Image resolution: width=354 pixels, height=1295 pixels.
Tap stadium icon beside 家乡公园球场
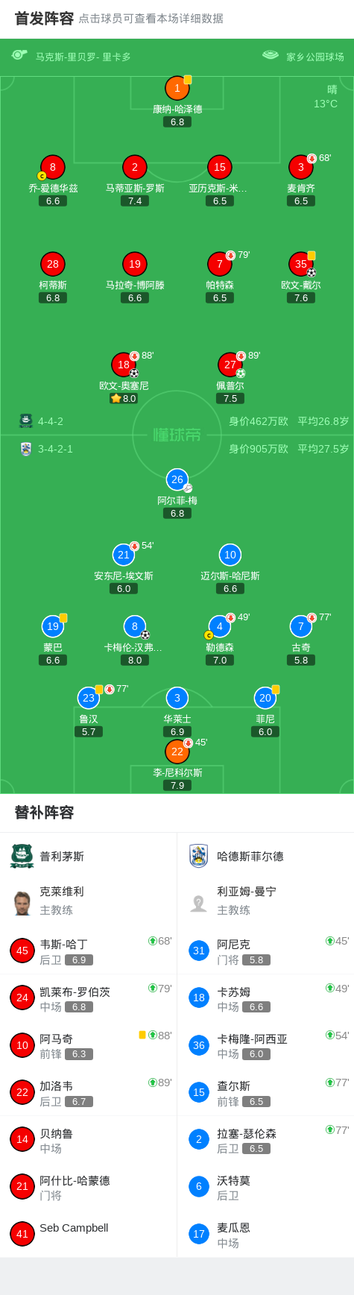pos(271,55)
